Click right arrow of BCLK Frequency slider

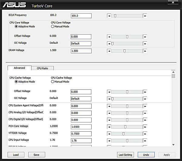145,16
